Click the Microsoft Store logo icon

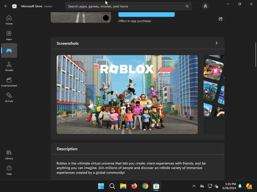coord(14,6)
